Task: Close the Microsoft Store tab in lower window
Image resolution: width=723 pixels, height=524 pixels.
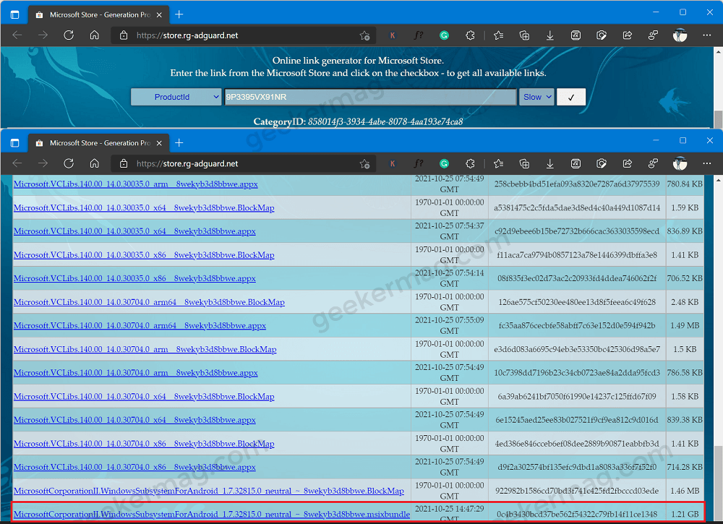Action: click(x=159, y=143)
